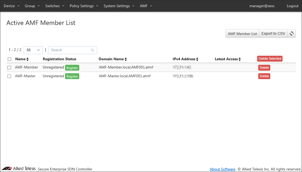Delete the AMF-Master row

(x=264, y=76)
